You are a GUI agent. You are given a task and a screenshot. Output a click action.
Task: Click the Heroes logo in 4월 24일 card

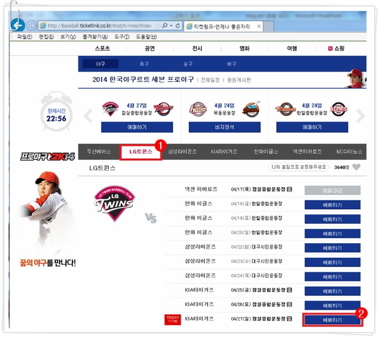coord(198,109)
